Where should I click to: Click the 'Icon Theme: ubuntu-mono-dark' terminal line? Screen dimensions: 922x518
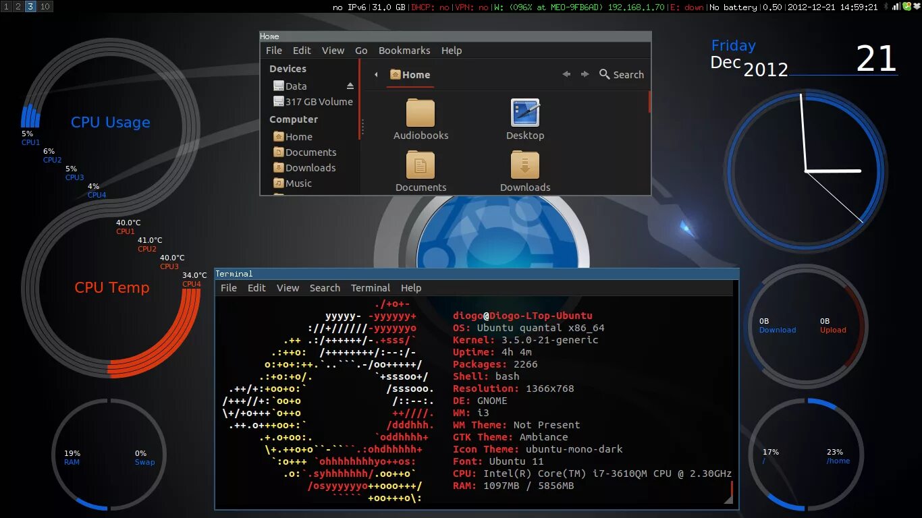(538, 449)
